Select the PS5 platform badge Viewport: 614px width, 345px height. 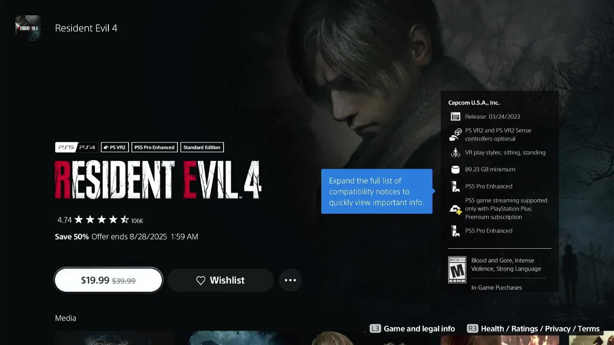click(x=66, y=148)
